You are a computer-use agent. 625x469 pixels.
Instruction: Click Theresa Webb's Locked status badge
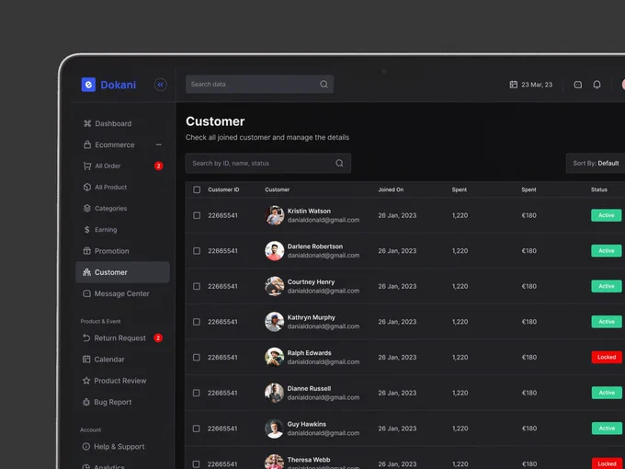tap(607, 463)
